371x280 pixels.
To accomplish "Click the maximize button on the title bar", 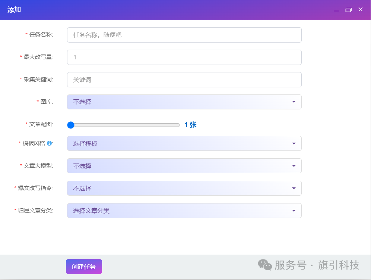I will [349, 10].
